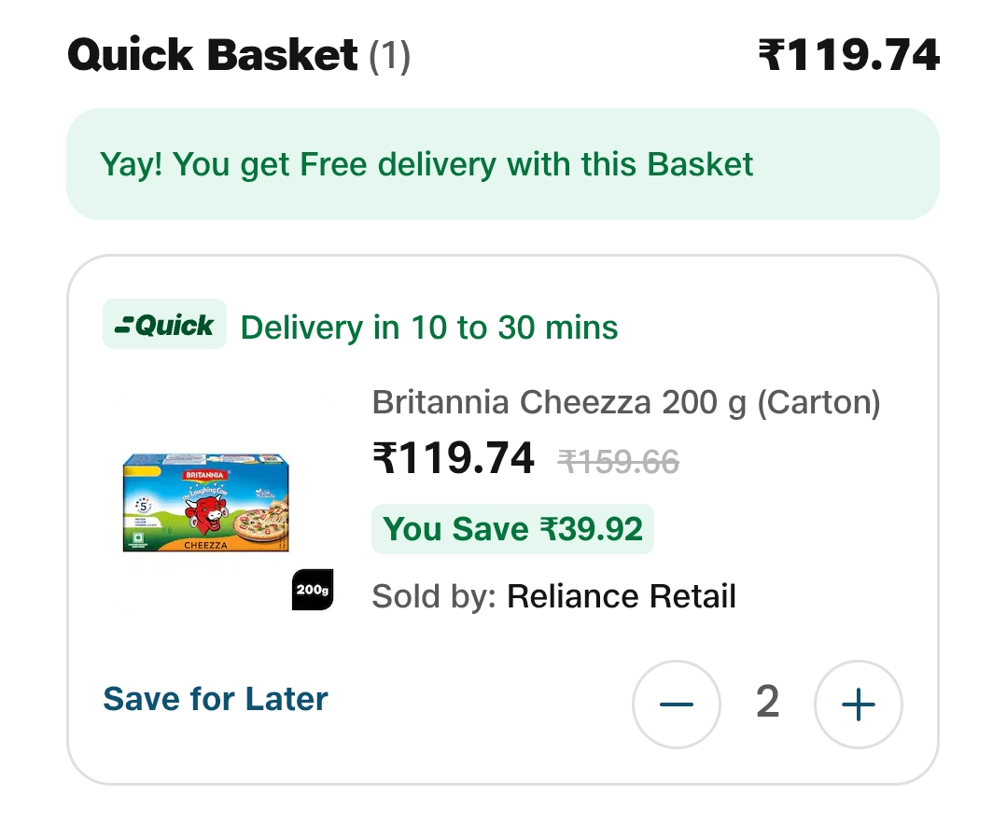Click the 200g weight badge icon
This screenshot has width=1007, height=823.
(313, 590)
